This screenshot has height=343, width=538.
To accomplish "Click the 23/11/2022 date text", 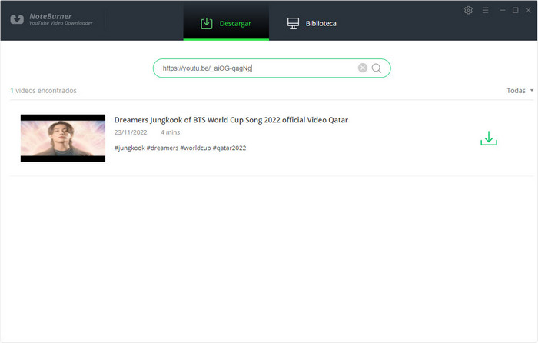I will (x=131, y=132).
